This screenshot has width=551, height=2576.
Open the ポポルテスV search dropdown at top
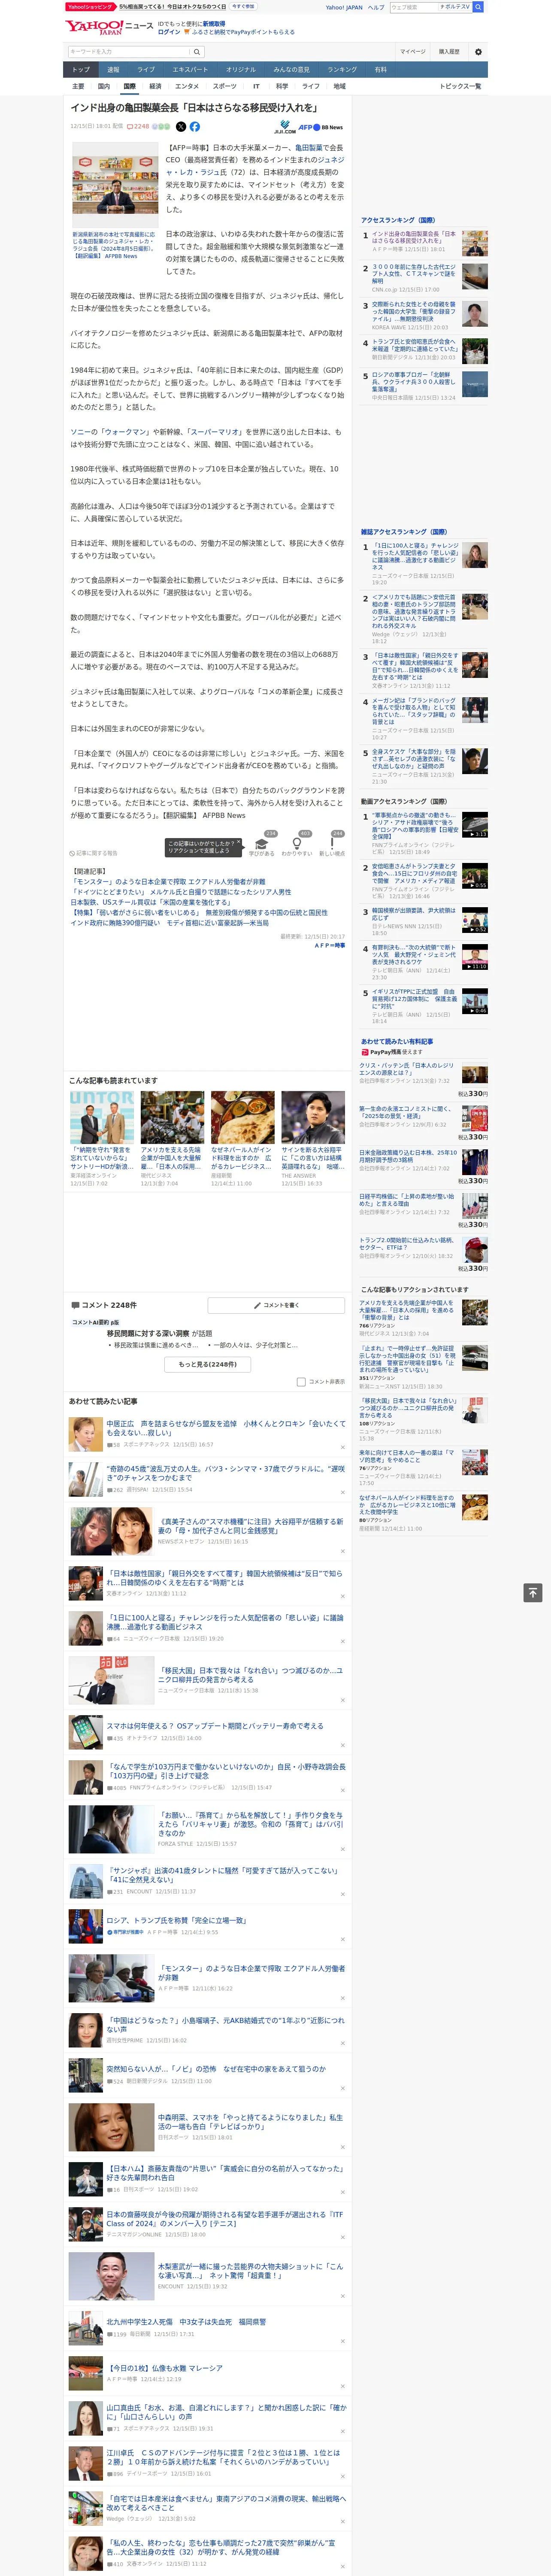[x=455, y=7]
